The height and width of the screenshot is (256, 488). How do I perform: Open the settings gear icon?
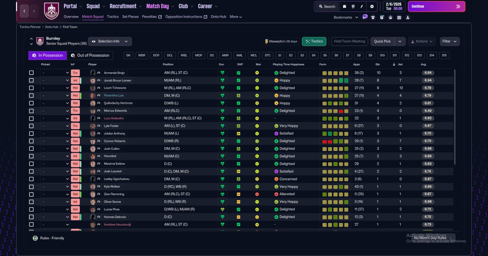(x=372, y=6)
